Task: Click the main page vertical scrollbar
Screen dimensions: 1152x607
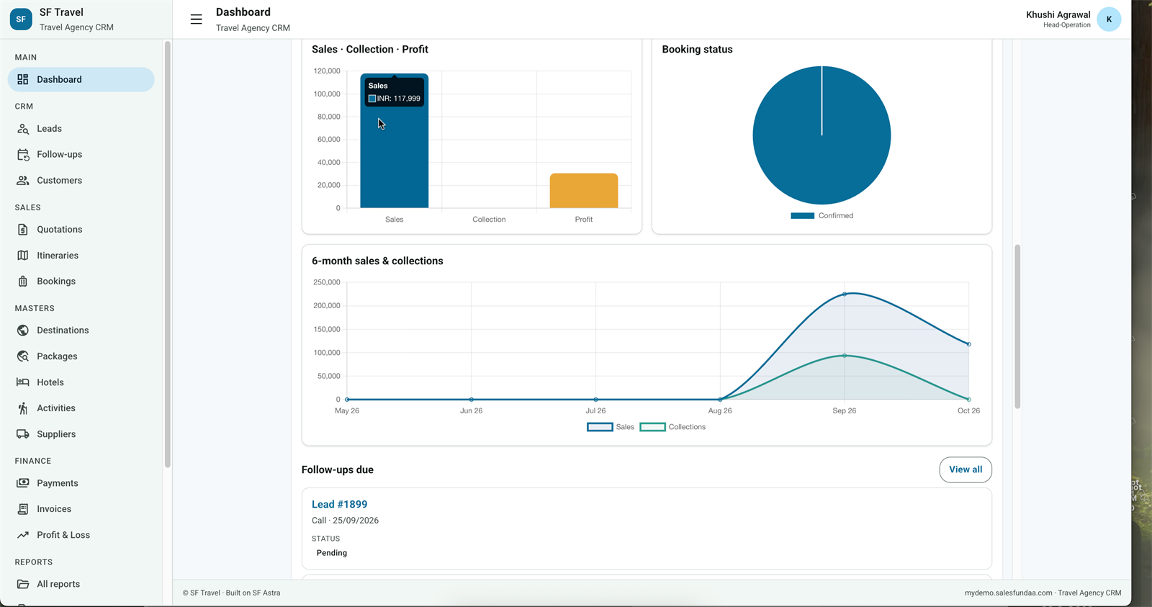Action: click(x=1017, y=327)
